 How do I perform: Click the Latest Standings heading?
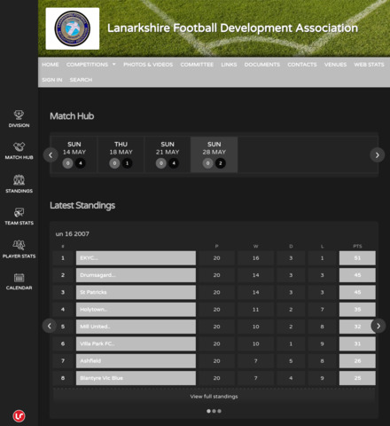82,206
